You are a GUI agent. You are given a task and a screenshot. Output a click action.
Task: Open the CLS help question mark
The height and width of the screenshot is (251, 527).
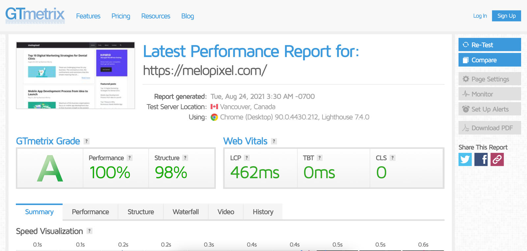coord(392,158)
